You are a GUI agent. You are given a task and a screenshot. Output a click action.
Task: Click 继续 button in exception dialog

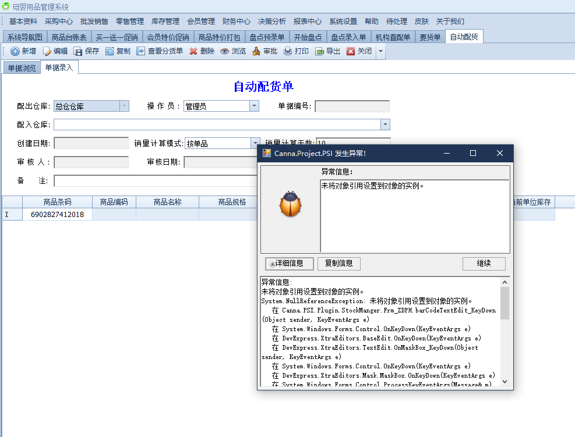484,264
